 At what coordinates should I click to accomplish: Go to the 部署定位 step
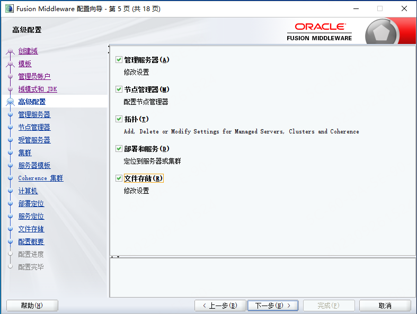coord(31,203)
